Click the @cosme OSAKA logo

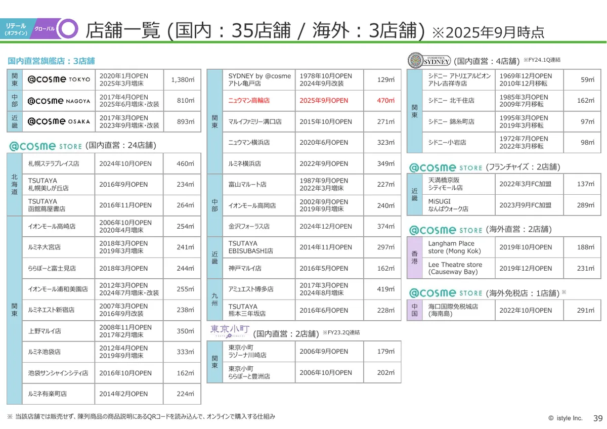[59, 121]
